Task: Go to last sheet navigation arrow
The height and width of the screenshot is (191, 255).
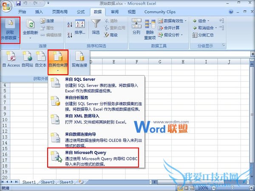Action: [x=16, y=182]
